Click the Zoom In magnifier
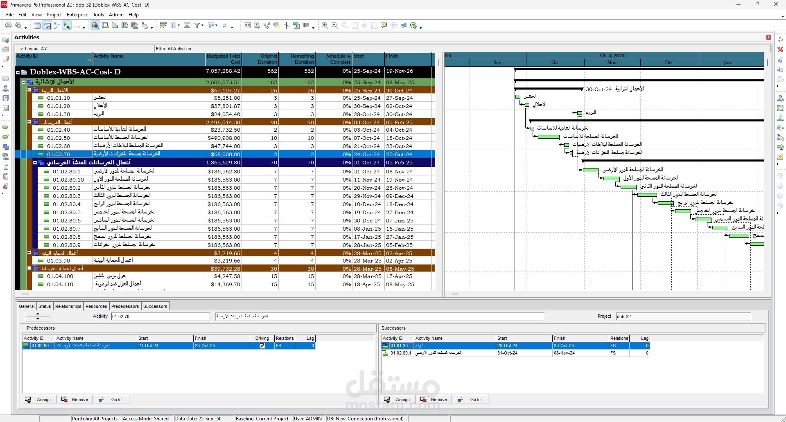 (325, 25)
